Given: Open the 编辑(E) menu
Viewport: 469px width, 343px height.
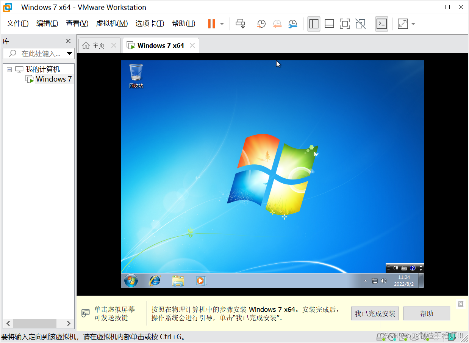Looking at the screenshot, I should coord(47,24).
